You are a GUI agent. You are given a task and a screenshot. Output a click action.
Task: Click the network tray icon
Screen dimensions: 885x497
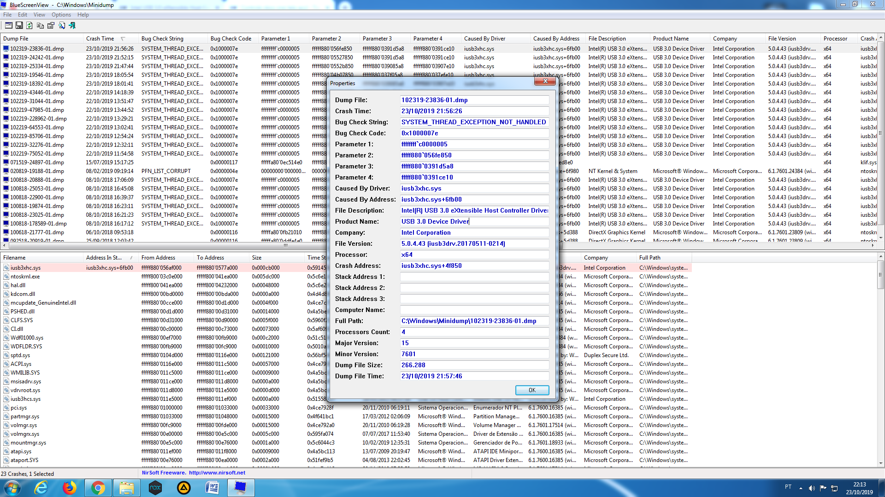(x=834, y=488)
